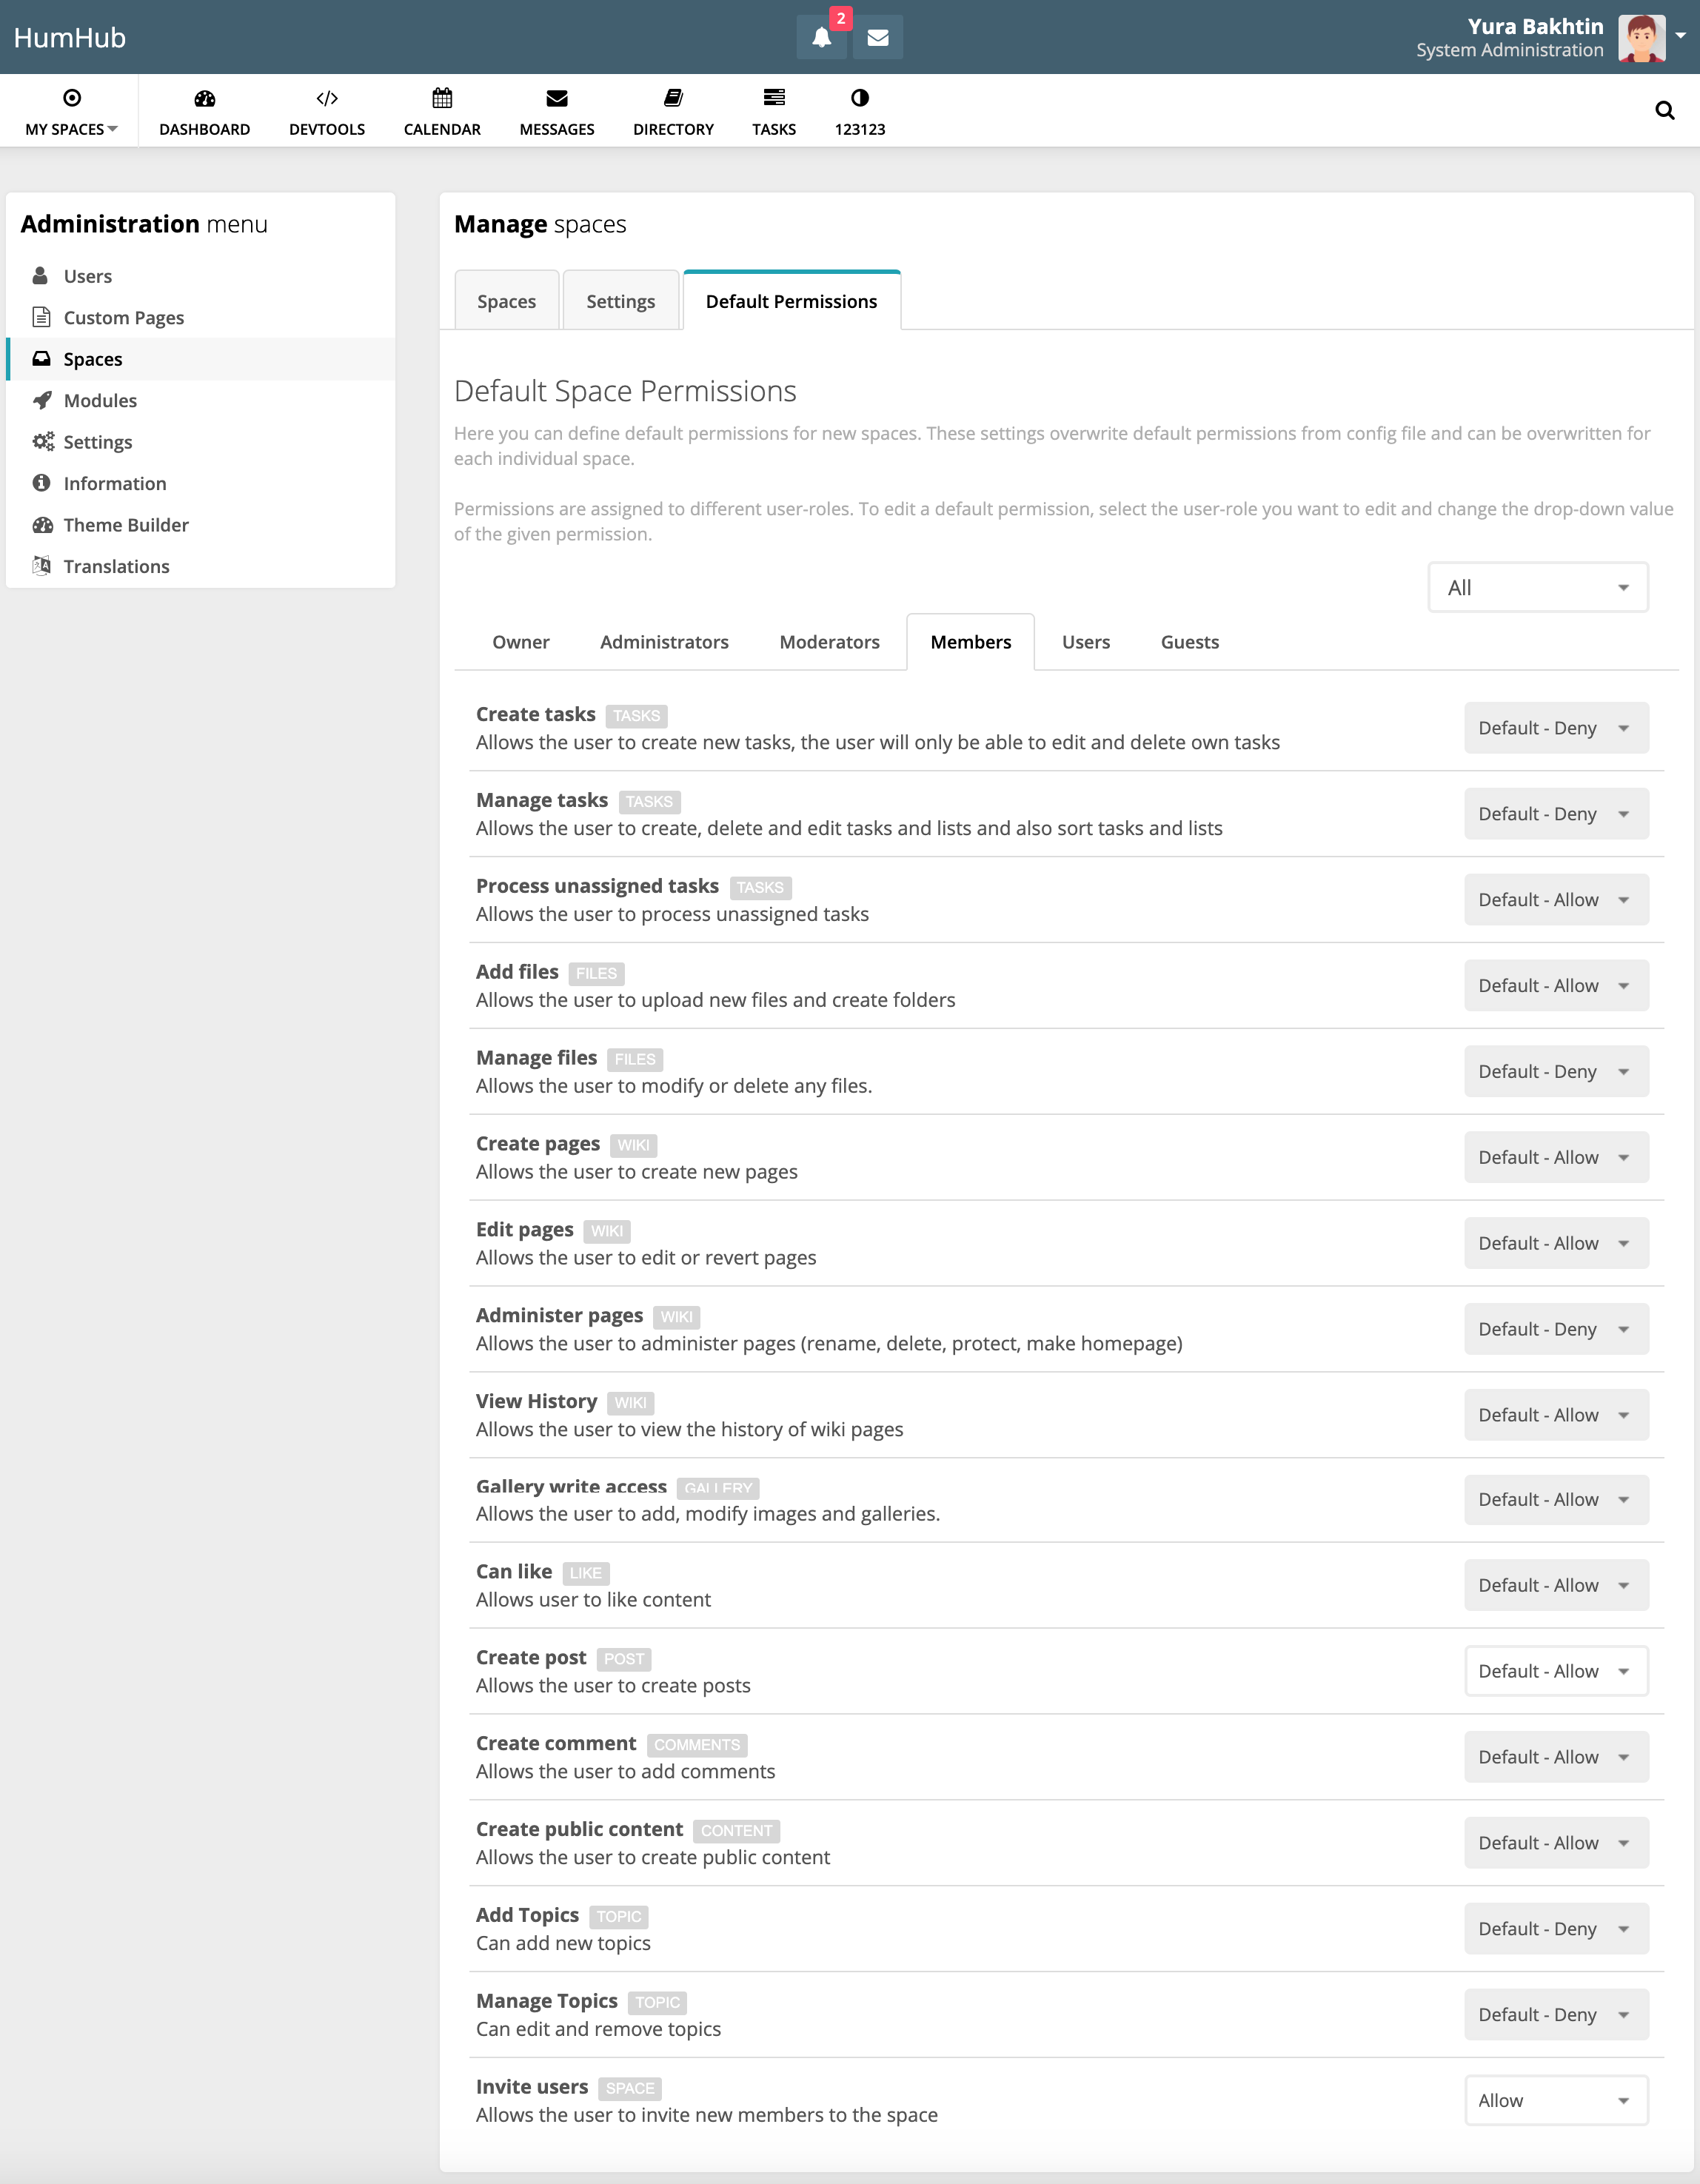Open the Create tasks permission dropdown
1700x2184 pixels.
tap(1555, 727)
